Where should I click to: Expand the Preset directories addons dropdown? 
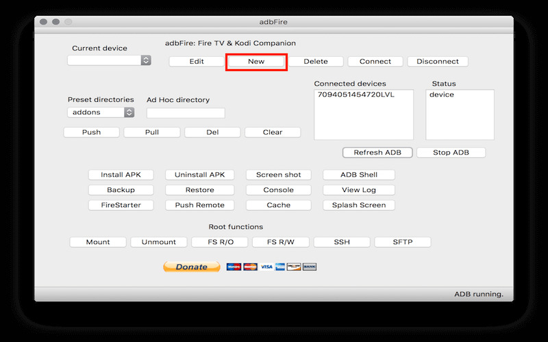[101, 112]
